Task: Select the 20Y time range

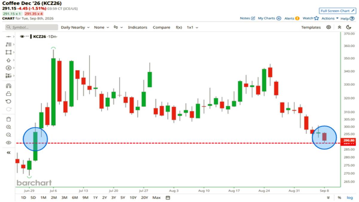Action: (x=144, y=198)
